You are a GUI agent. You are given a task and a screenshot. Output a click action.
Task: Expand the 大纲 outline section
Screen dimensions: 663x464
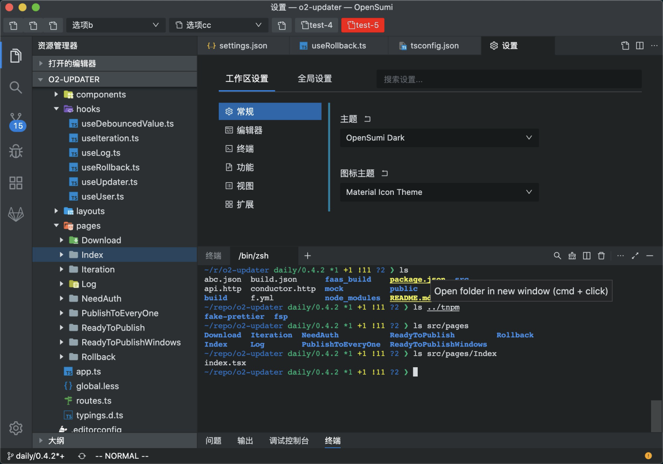[x=115, y=441]
